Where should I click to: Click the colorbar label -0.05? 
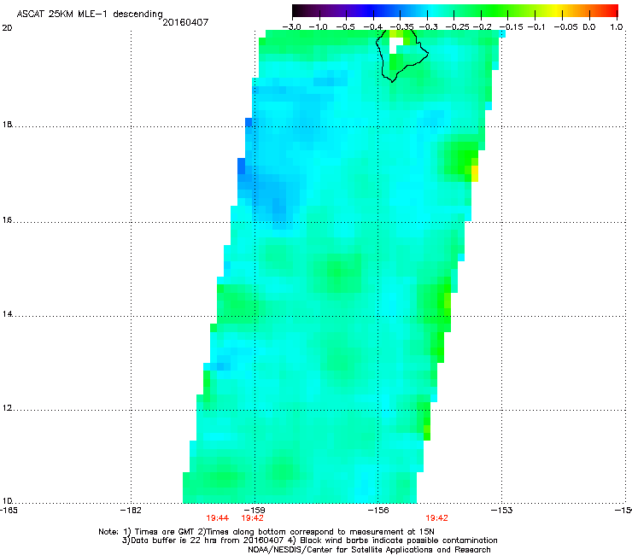(x=565, y=27)
